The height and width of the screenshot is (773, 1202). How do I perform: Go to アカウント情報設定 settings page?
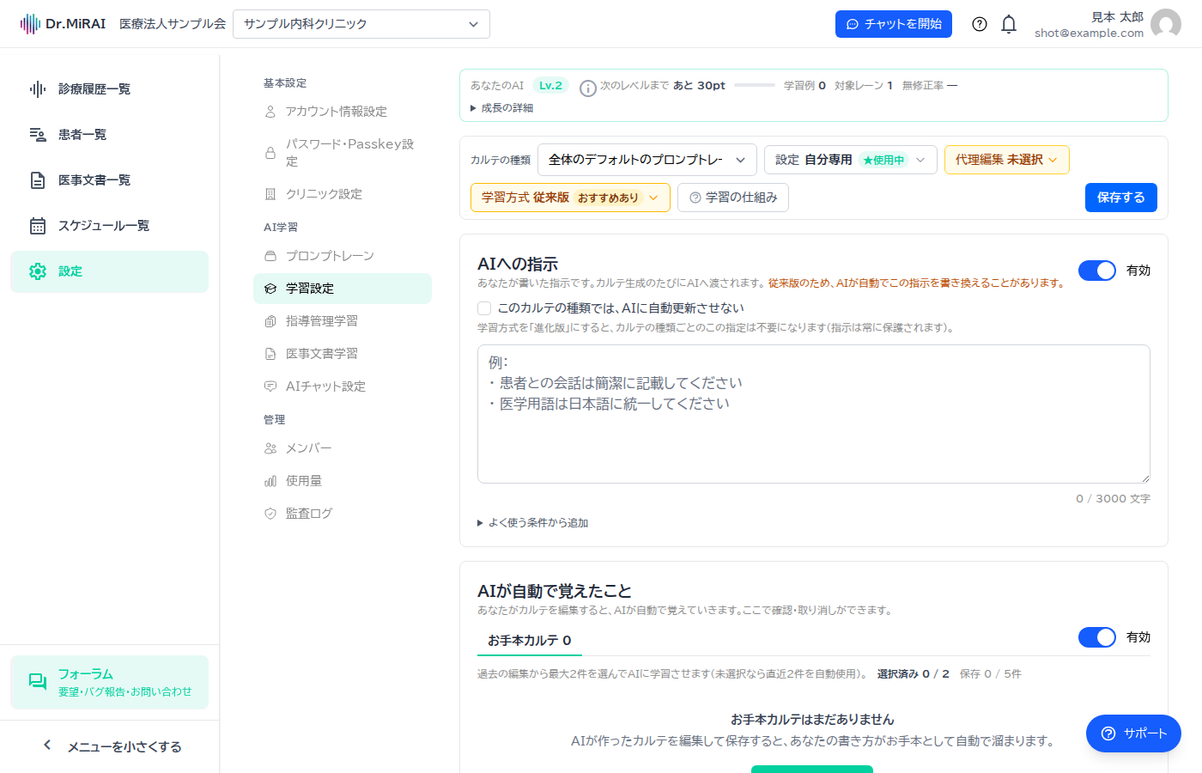343,112
